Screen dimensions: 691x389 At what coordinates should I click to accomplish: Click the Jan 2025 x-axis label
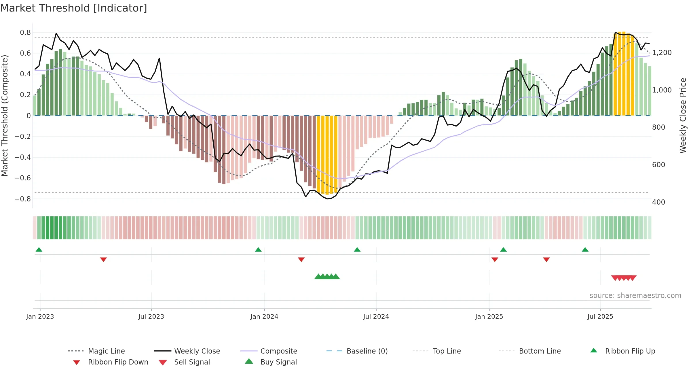click(x=489, y=316)
